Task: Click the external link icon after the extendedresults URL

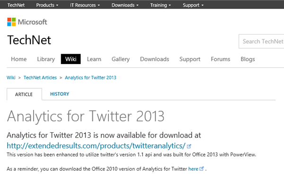Action: tap(189, 146)
